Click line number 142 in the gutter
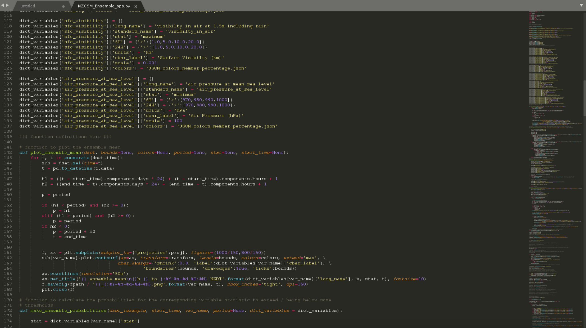 [8, 152]
